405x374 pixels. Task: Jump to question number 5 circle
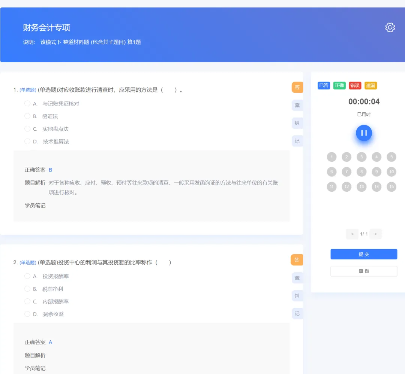391,157
